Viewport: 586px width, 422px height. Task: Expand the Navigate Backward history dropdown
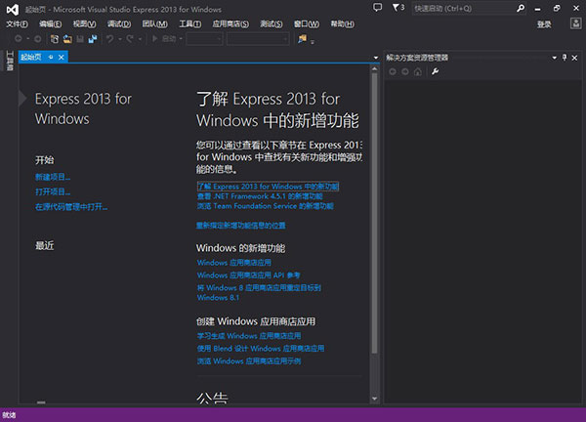27,38
